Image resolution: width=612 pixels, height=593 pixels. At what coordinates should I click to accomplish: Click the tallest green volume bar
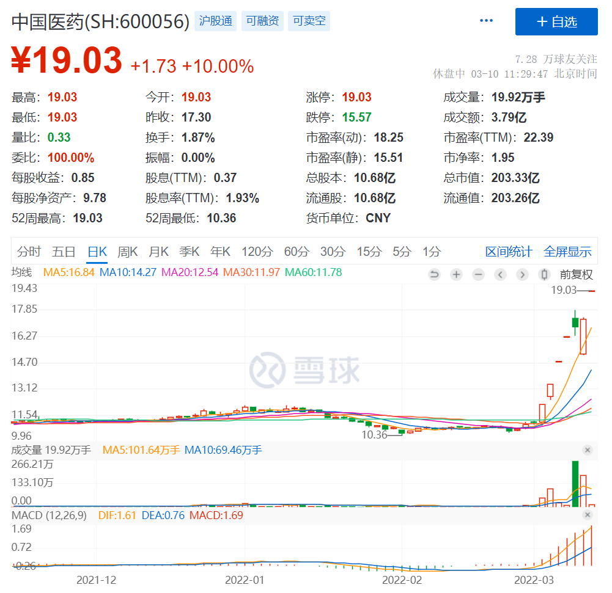(575, 484)
